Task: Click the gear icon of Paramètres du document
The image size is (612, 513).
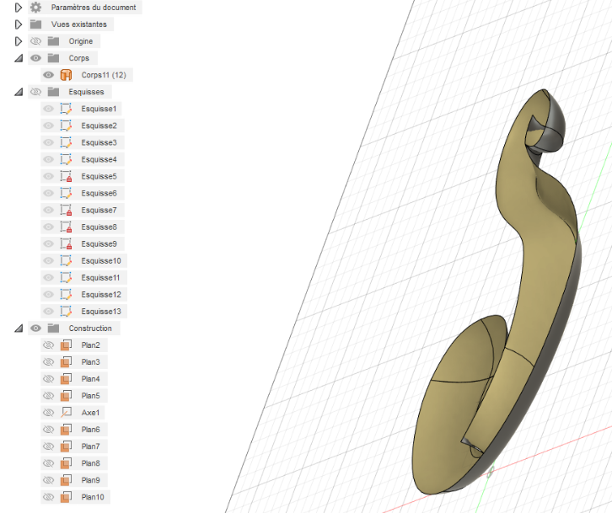Action: (x=36, y=7)
